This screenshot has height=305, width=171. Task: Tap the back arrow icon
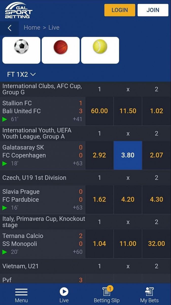coord(10,28)
